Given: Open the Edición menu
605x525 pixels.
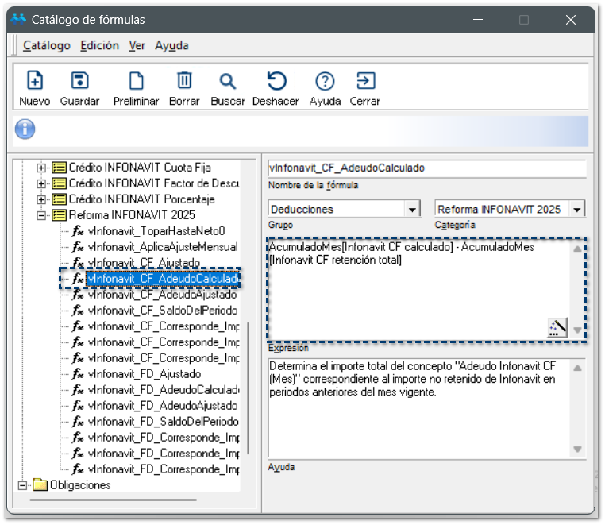Looking at the screenshot, I should pyautogui.click(x=100, y=45).
